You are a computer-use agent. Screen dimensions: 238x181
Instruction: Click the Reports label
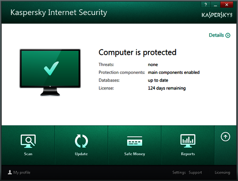click(x=188, y=154)
